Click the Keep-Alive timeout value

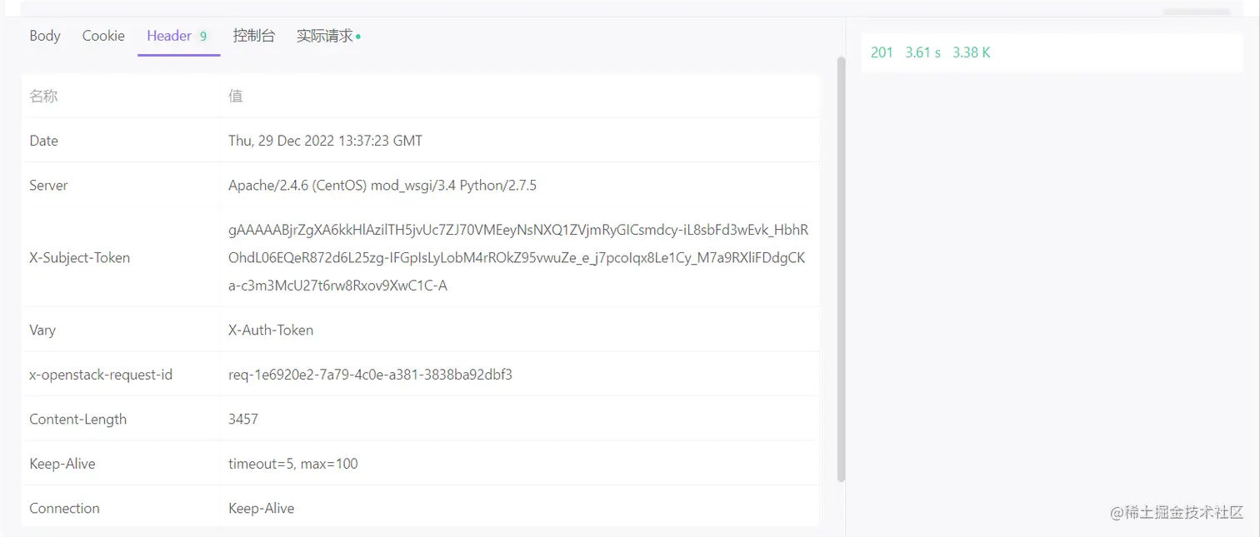tap(293, 463)
